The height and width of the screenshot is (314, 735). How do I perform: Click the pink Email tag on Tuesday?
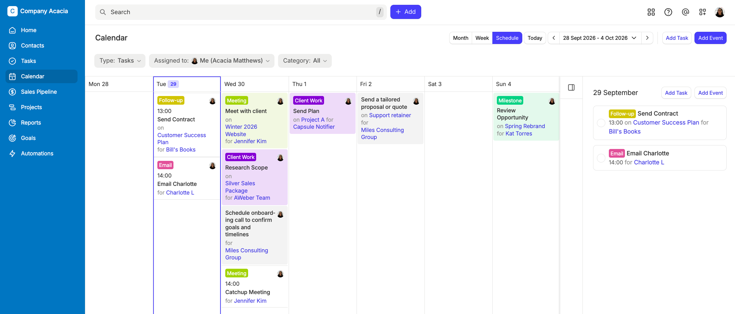coord(165,165)
